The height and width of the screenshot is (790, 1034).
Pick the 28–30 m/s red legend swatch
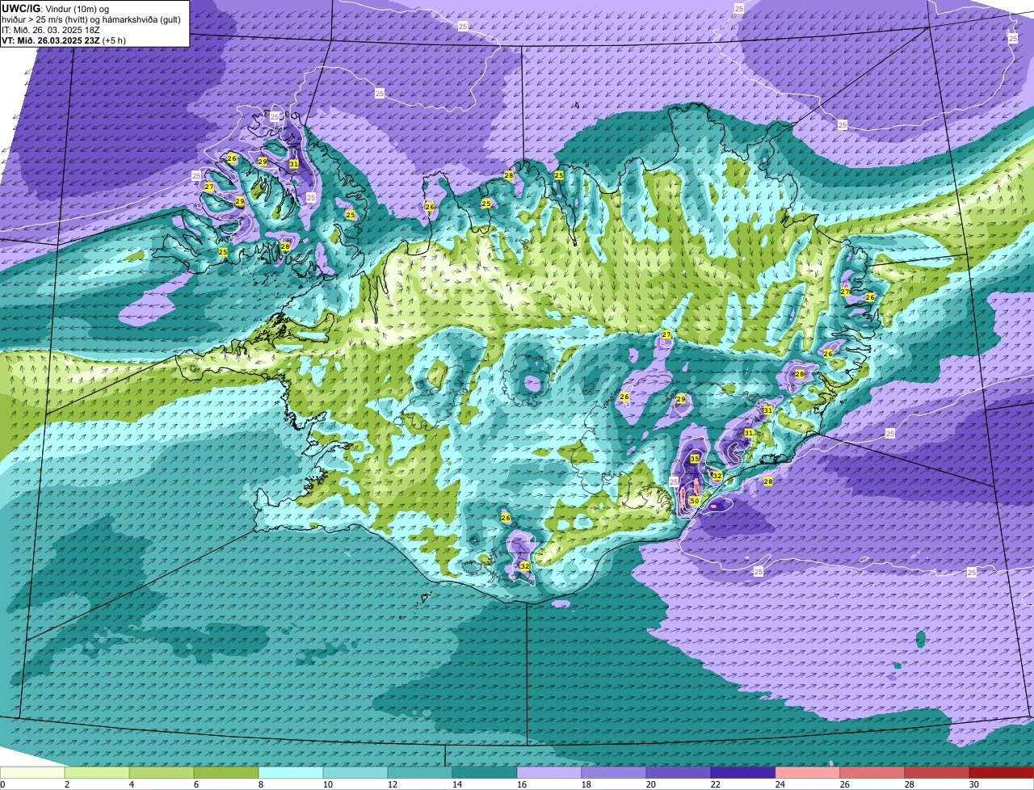(937, 772)
